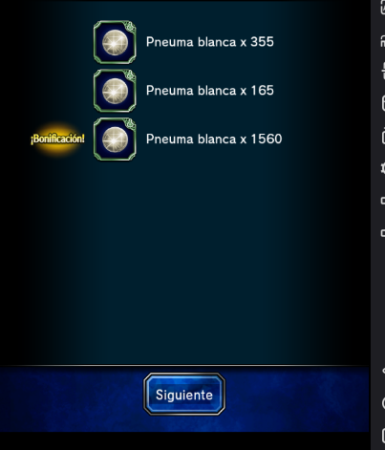Click the Siguiente button
Screen dimensions: 385x450
[x=184, y=395]
